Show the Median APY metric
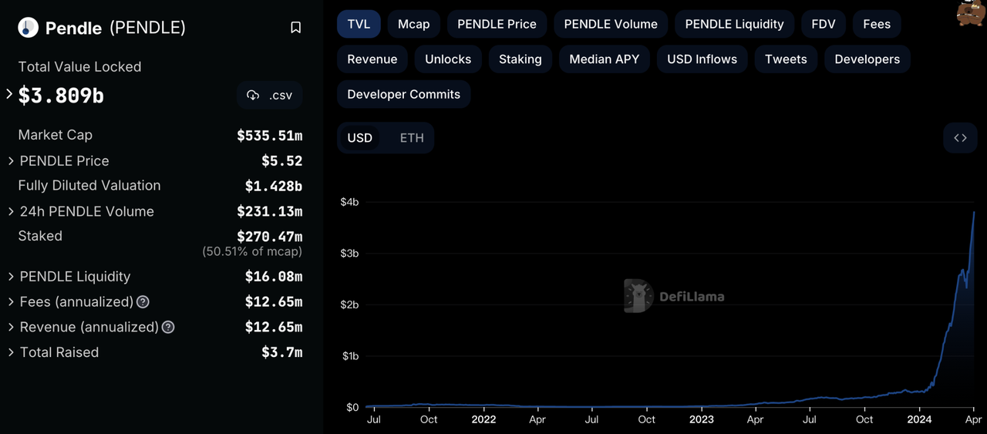Image resolution: width=987 pixels, height=434 pixels. pos(604,59)
